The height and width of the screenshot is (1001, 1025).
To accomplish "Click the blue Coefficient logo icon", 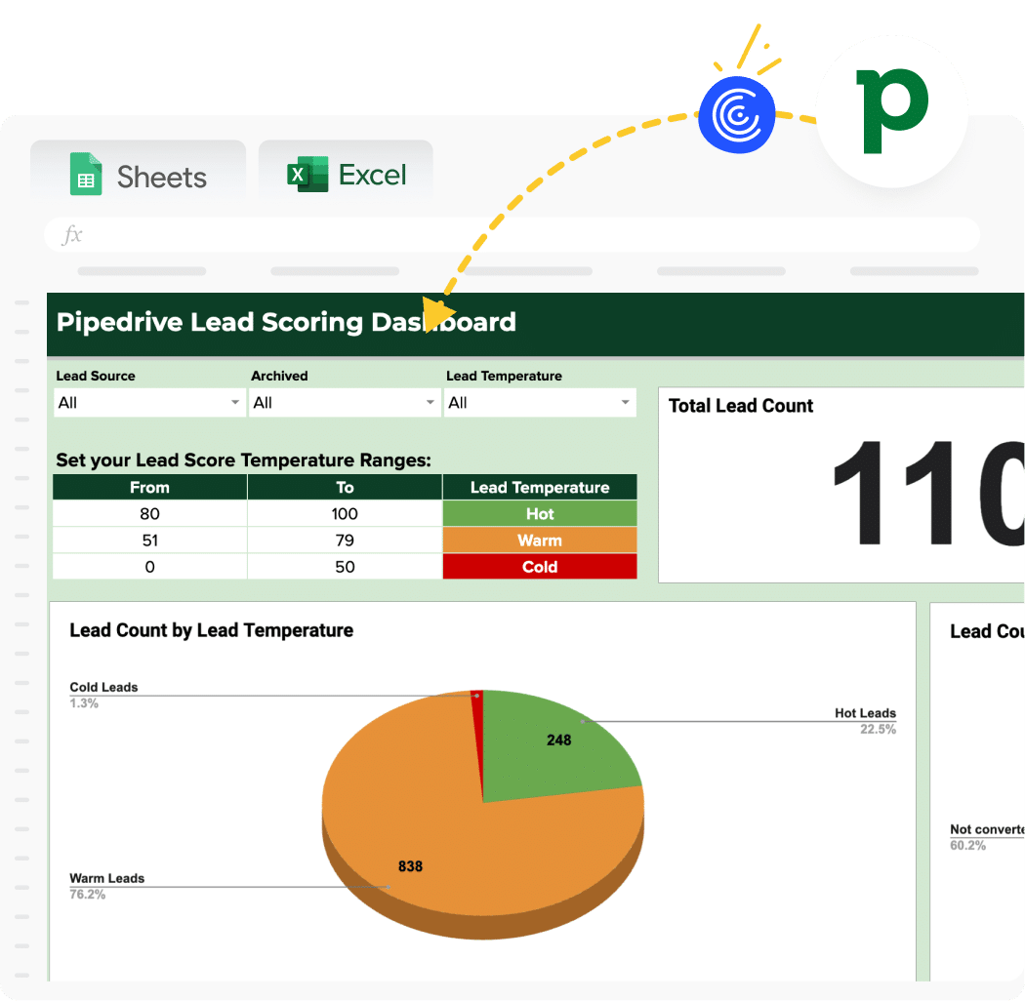I will click(737, 115).
